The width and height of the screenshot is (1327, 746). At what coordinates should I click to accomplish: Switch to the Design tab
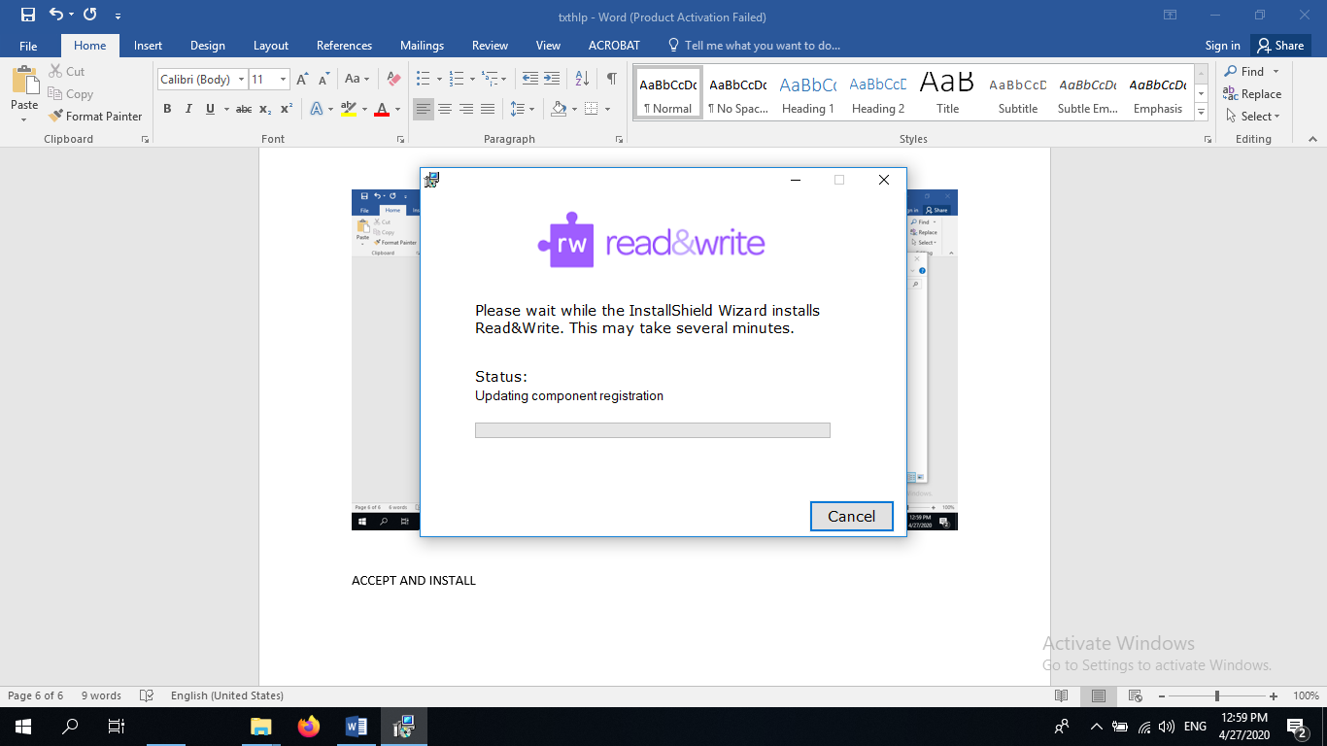point(207,46)
